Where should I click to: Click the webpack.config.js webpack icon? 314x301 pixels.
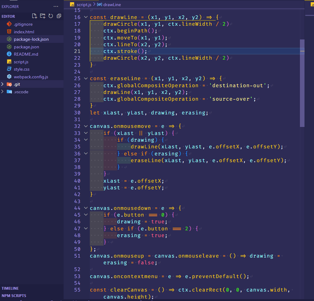(9, 76)
